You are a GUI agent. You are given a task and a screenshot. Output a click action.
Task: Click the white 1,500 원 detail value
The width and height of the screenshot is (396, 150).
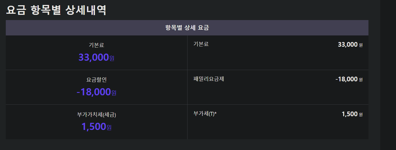[x=352, y=114]
